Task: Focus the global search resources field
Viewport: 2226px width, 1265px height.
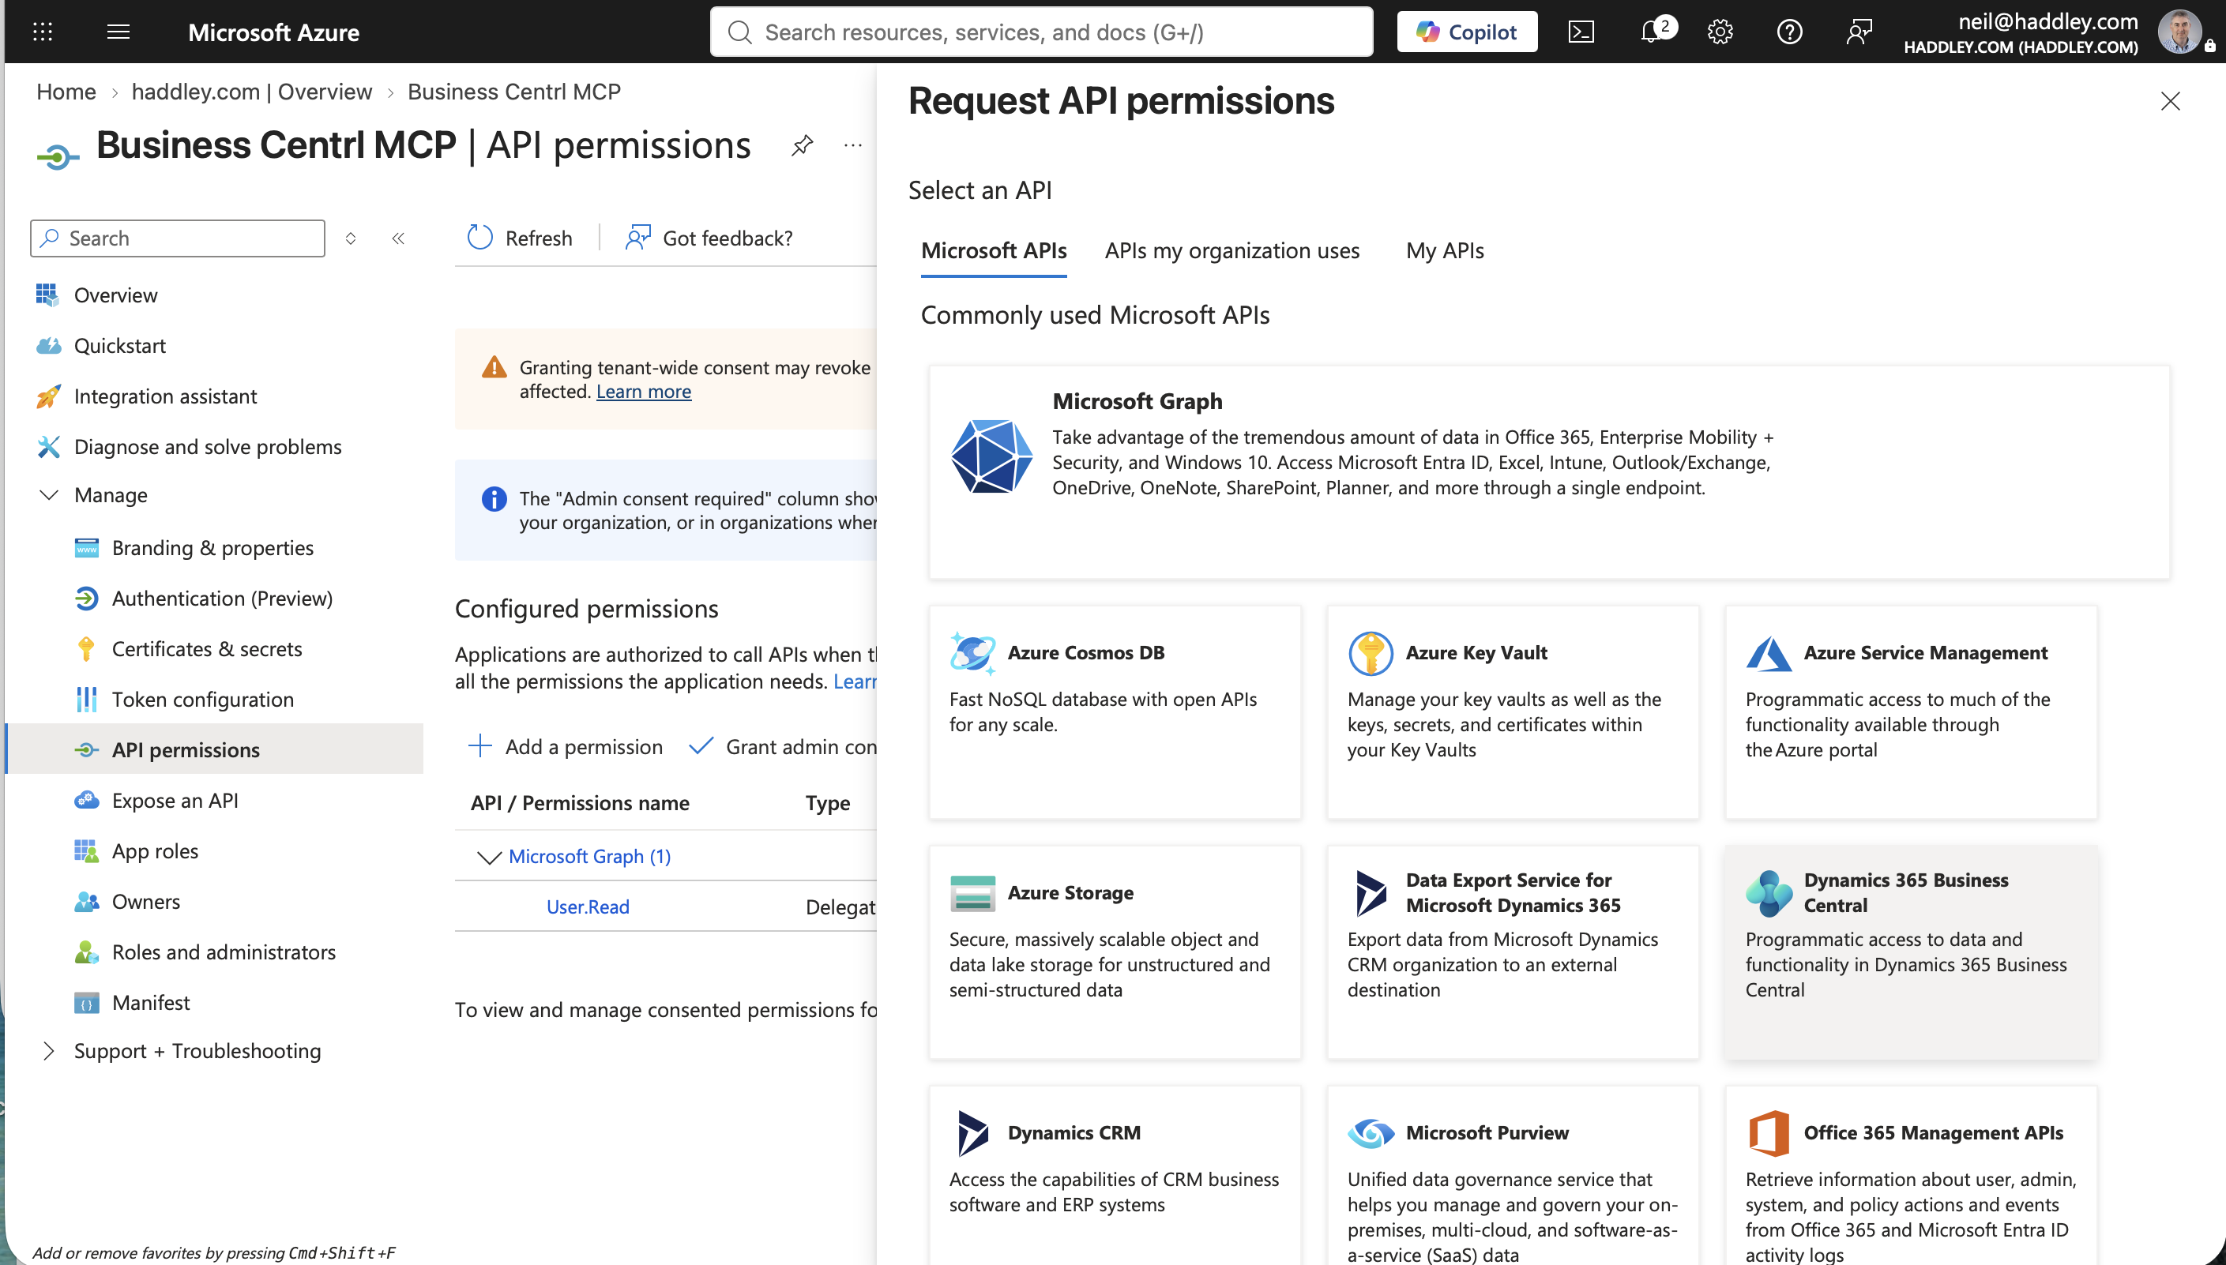Action: [x=1041, y=32]
